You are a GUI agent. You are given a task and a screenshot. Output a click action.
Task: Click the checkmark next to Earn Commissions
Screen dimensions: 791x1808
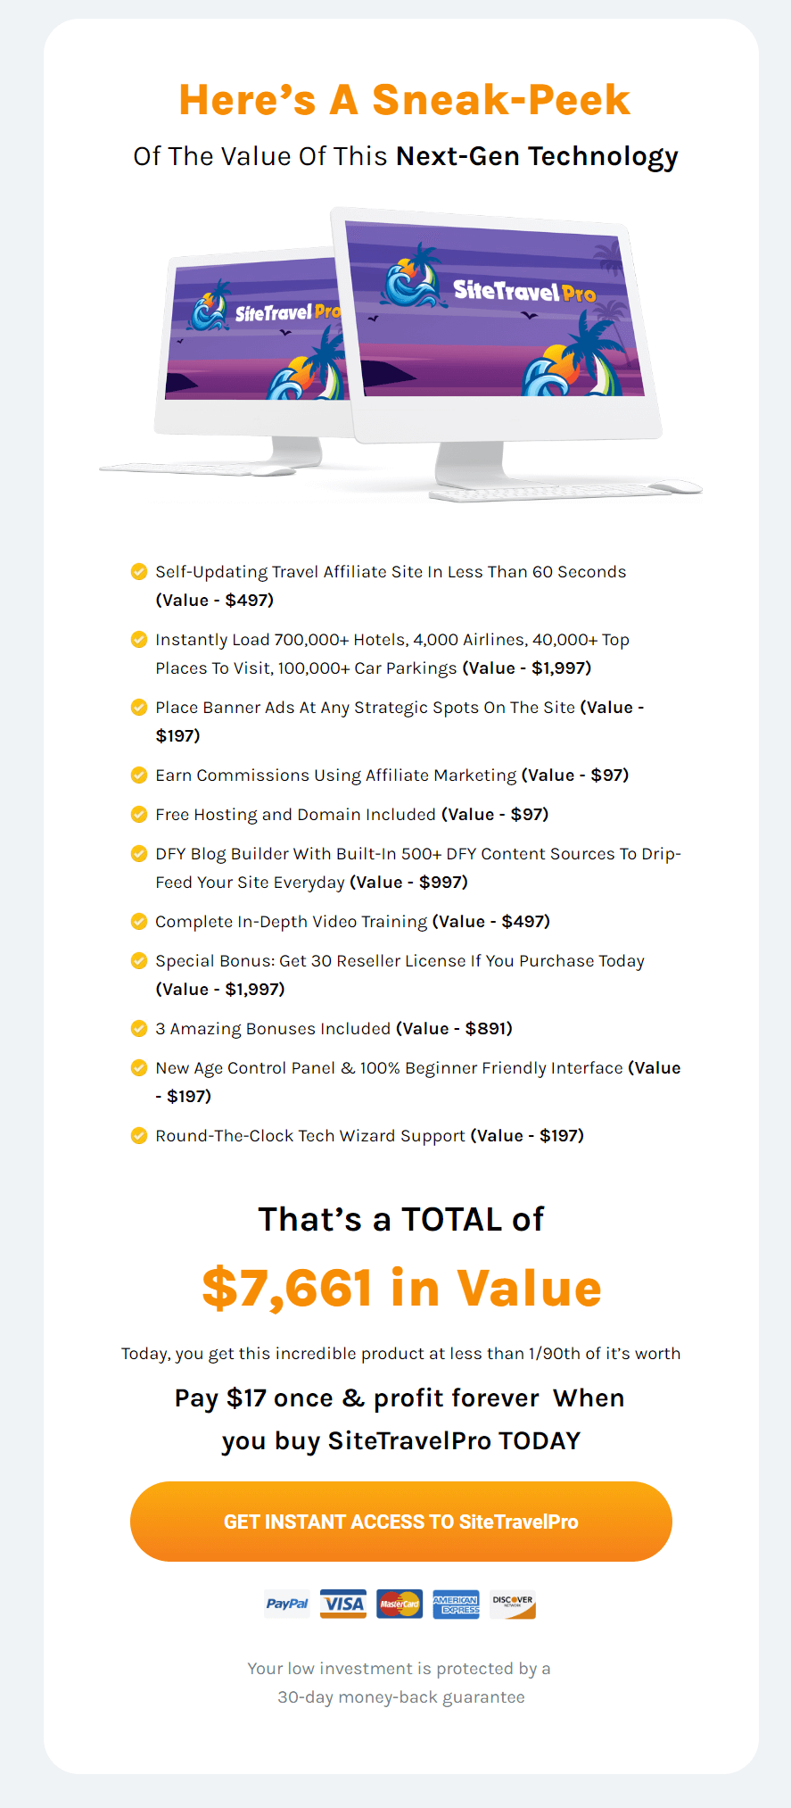pyautogui.click(x=139, y=775)
